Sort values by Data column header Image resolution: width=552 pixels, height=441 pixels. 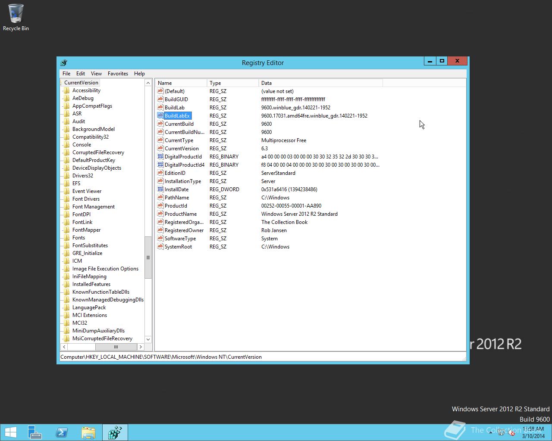pos(320,83)
